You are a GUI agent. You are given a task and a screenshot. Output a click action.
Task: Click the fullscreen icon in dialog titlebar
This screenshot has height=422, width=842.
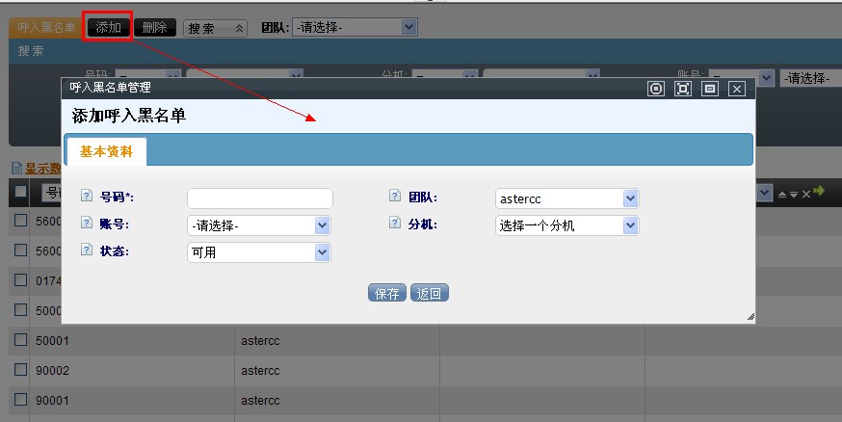pos(683,89)
